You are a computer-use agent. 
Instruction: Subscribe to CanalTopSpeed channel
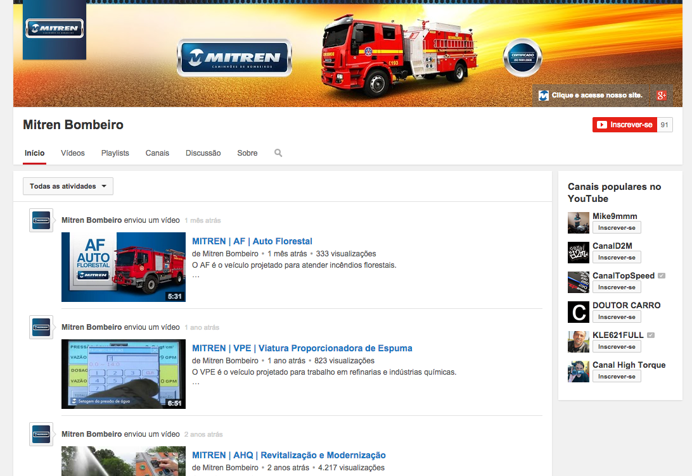pos(617,287)
